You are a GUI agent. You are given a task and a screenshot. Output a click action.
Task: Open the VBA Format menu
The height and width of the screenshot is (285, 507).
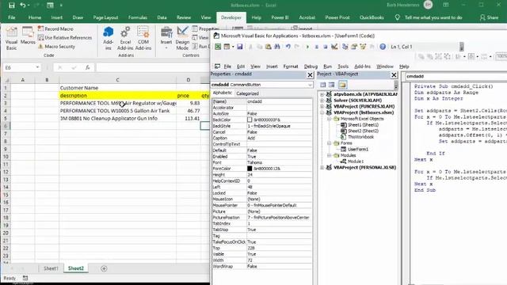[291, 66]
